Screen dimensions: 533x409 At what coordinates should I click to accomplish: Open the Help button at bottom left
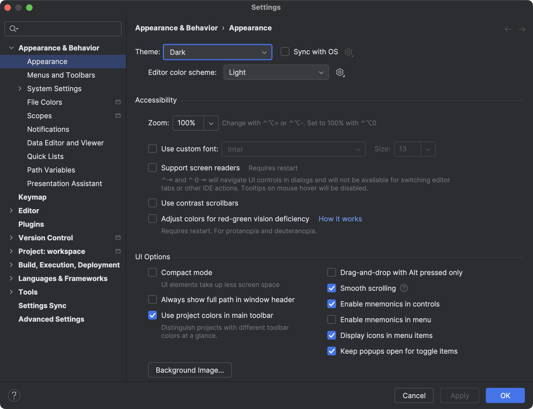pos(14,395)
